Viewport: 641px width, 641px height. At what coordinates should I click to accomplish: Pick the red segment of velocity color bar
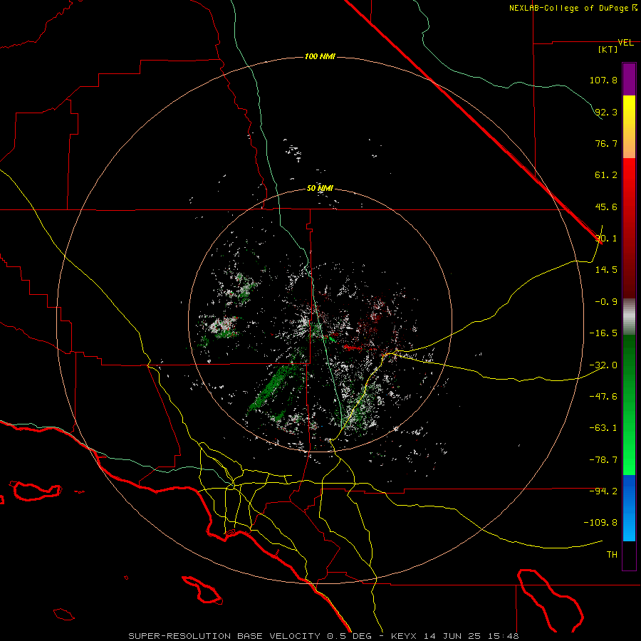point(629,228)
